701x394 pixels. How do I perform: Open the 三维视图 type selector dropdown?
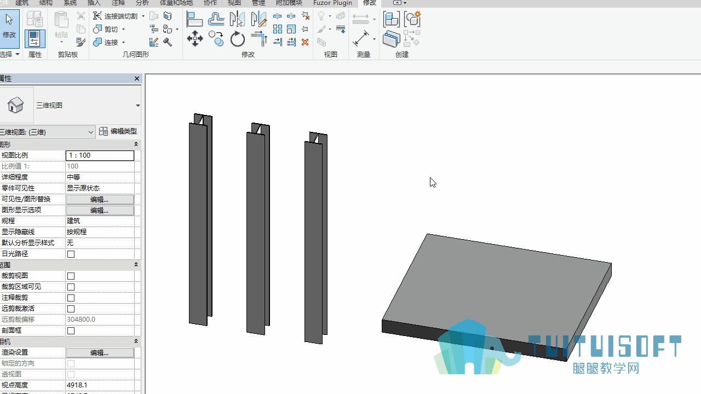coord(137,106)
